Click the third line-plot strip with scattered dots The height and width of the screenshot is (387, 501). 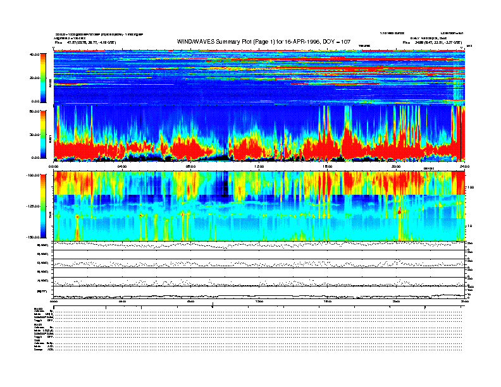click(x=259, y=264)
